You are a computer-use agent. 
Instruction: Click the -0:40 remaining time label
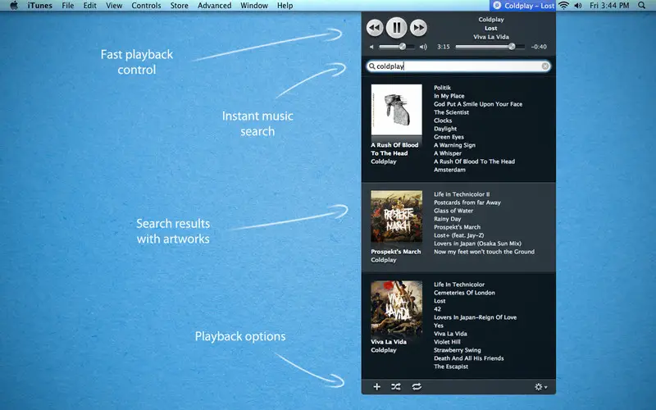[539, 47]
